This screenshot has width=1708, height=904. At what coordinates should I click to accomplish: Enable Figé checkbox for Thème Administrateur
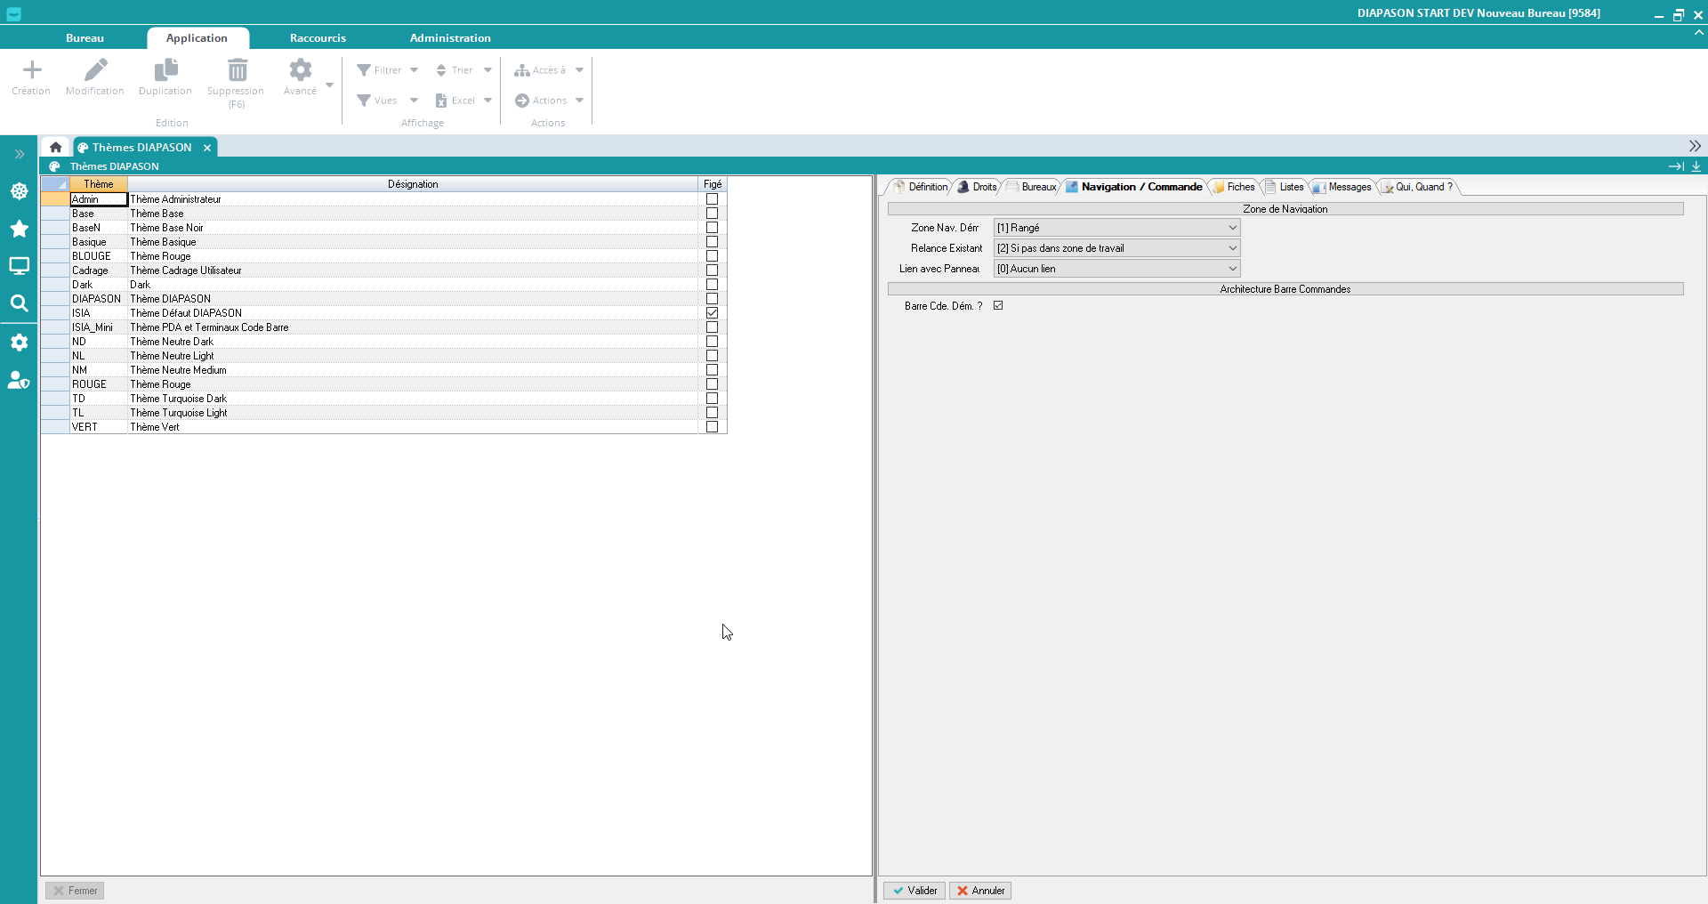click(x=712, y=199)
